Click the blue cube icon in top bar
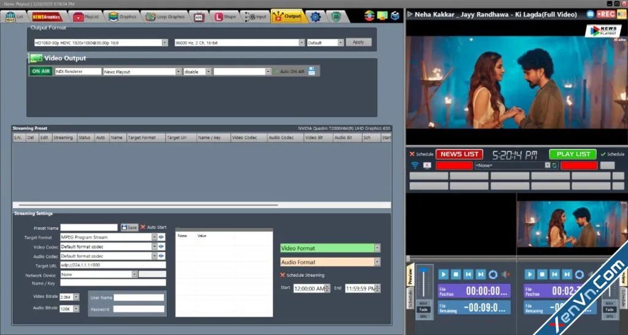Screen dimensions: 628x335 (x=395, y=15)
